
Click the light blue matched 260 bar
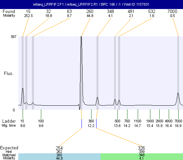59,157
